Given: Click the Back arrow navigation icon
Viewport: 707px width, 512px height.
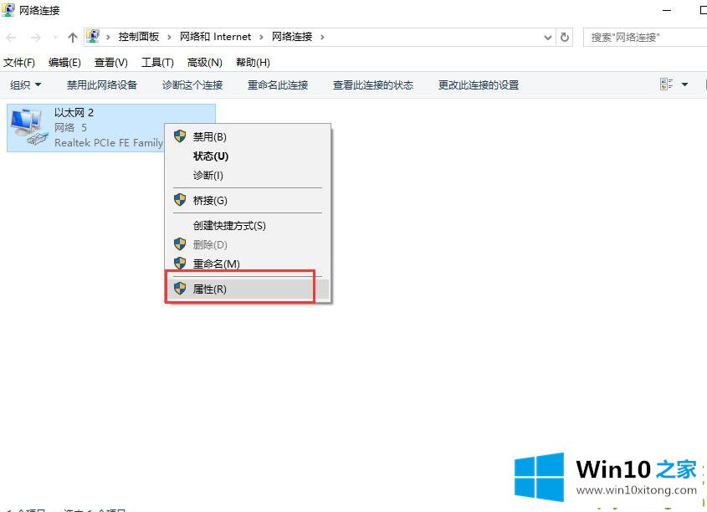Looking at the screenshot, I should pyautogui.click(x=12, y=38).
